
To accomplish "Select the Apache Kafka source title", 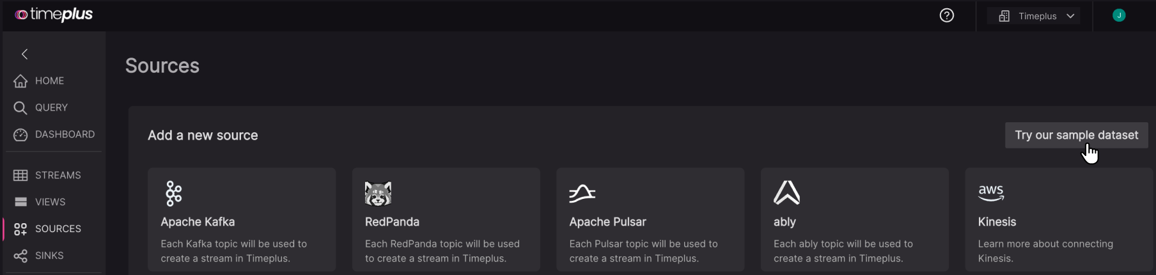I will (x=198, y=222).
